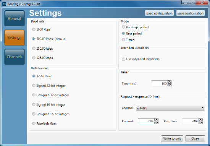Viewport: 210px width, 146px height.
Task: Click the Request ID input field
Action: click(146, 121)
